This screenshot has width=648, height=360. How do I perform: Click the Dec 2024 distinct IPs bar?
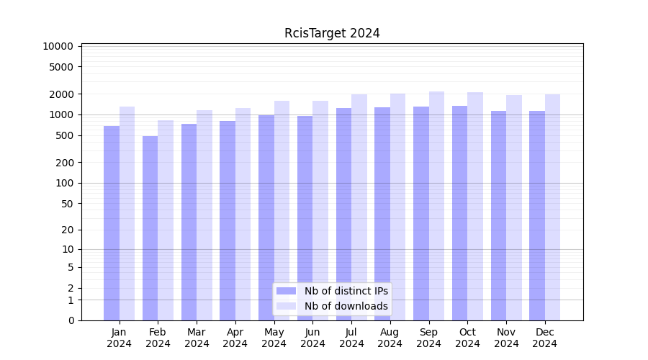[537, 215]
